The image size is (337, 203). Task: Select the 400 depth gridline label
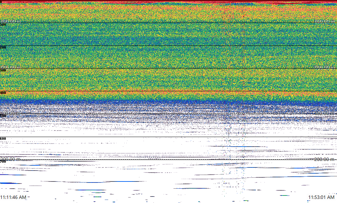3,93
